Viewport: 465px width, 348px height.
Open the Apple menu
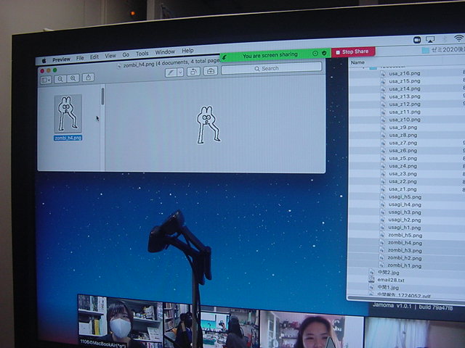(44, 61)
